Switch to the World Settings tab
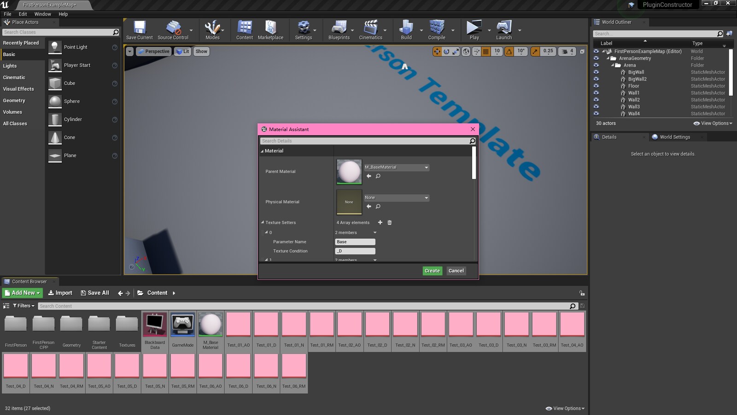Viewport: 737px width, 415px height. point(675,137)
